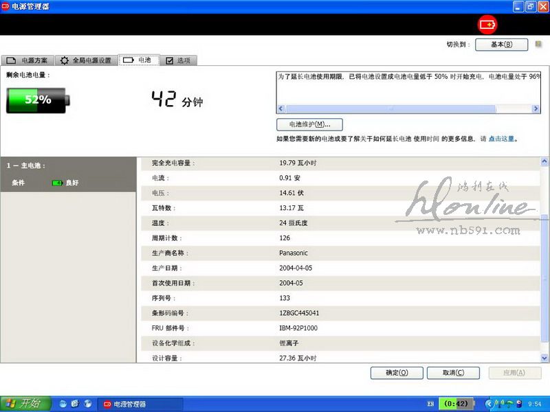Click the red battery logo in header

[x=487, y=24]
